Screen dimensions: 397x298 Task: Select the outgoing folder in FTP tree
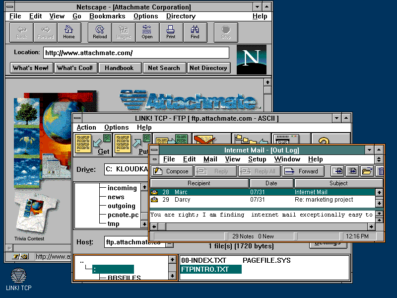(122, 206)
